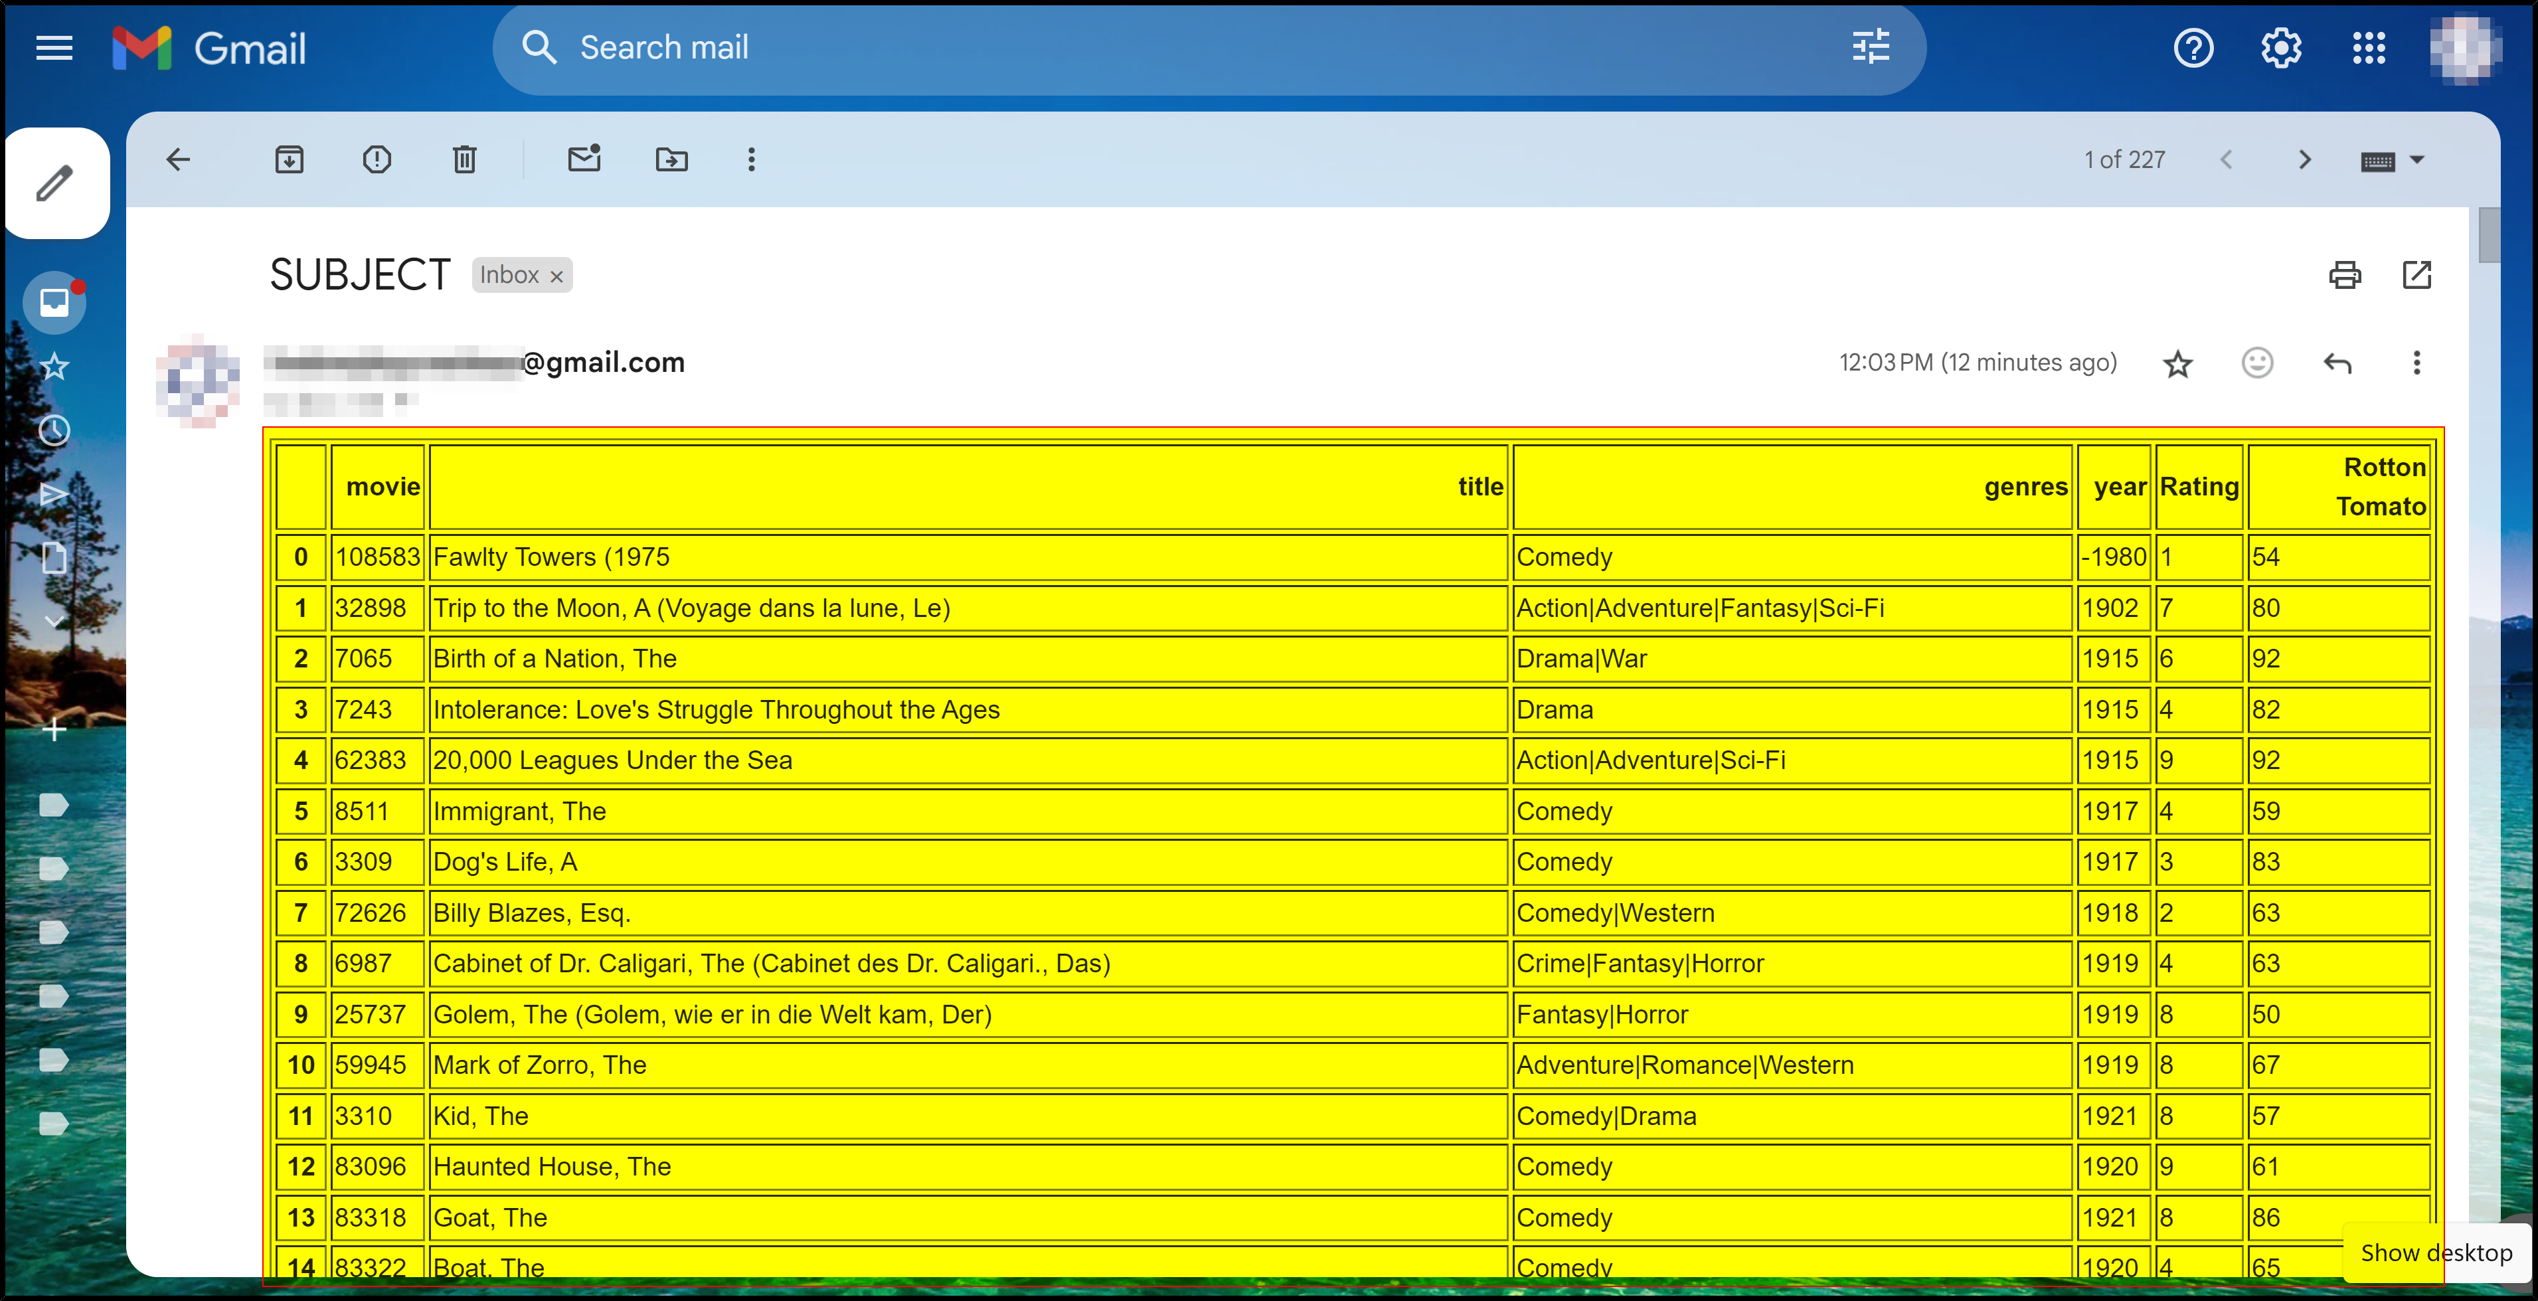This screenshot has width=2538, height=1301.
Task: Open the Google apps grid
Action: tap(2369, 47)
